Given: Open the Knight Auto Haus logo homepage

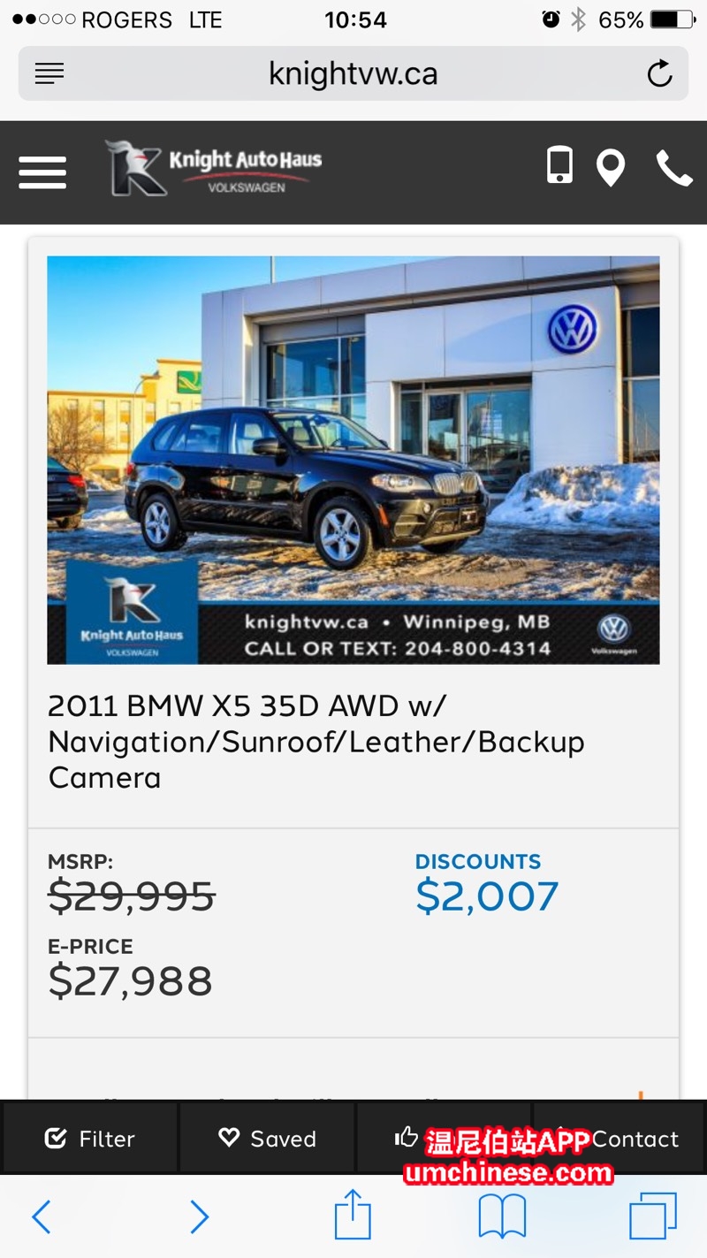Looking at the screenshot, I should tap(214, 167).
